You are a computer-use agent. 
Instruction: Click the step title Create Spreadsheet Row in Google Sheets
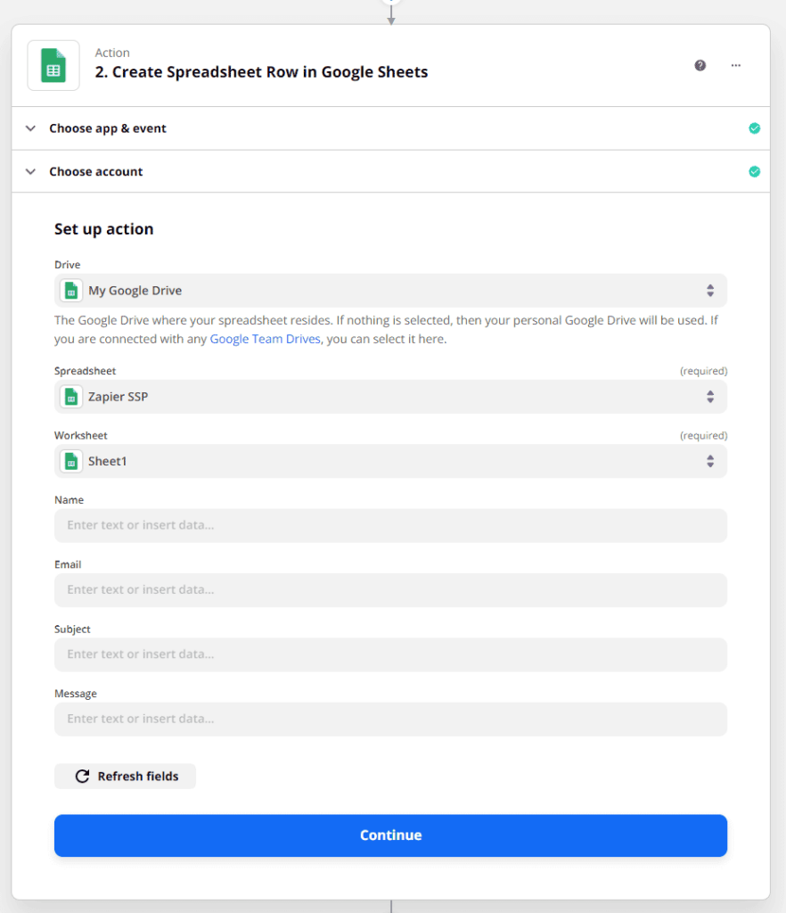[x=261, y=72]
